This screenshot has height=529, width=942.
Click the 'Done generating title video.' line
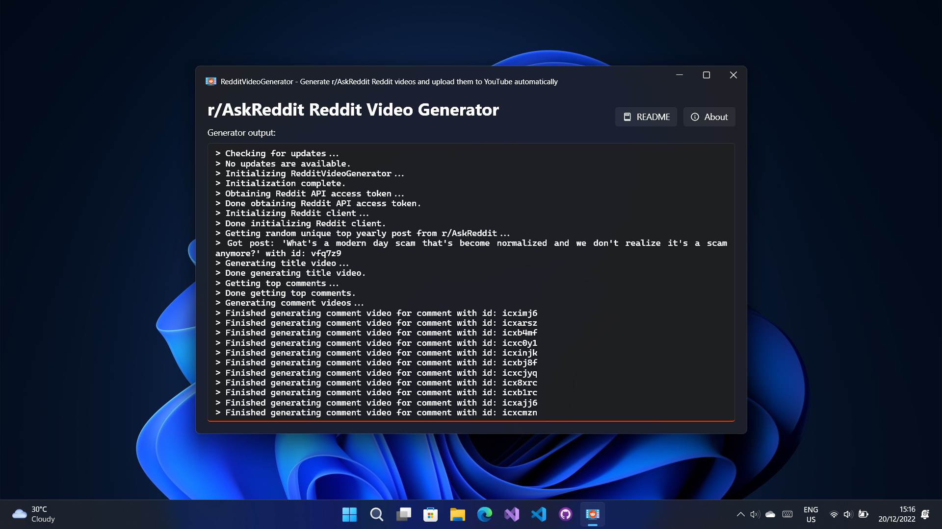click(290, 273)
